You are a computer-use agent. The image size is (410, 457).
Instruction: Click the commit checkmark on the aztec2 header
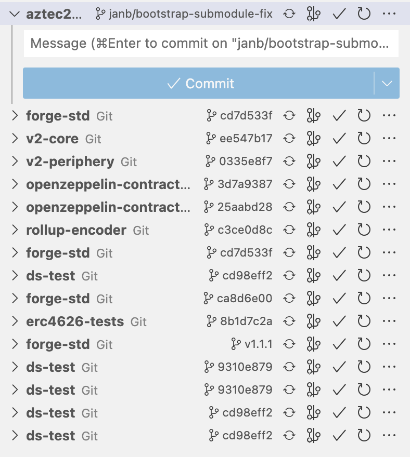(339, 14)
